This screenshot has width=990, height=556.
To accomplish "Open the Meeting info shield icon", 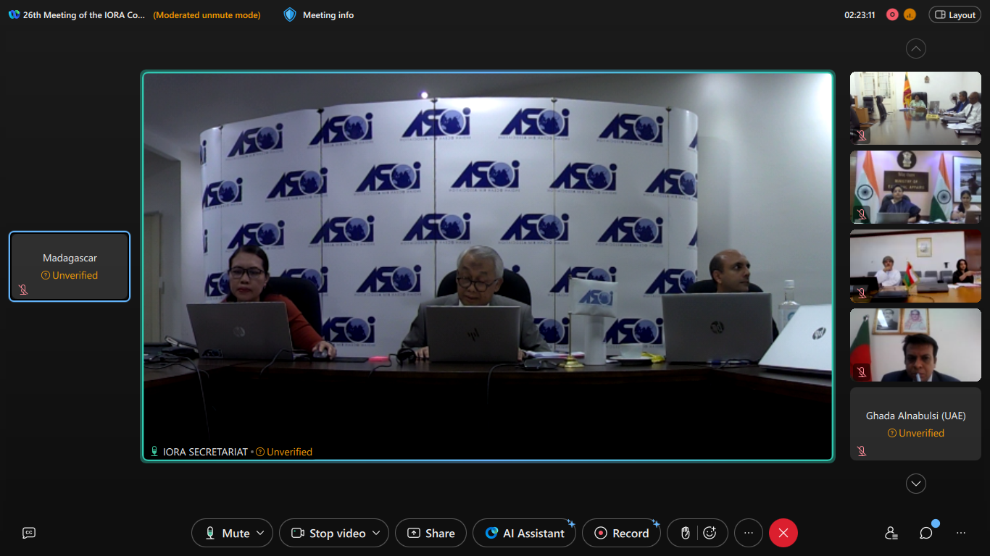I will coord(290,14).
